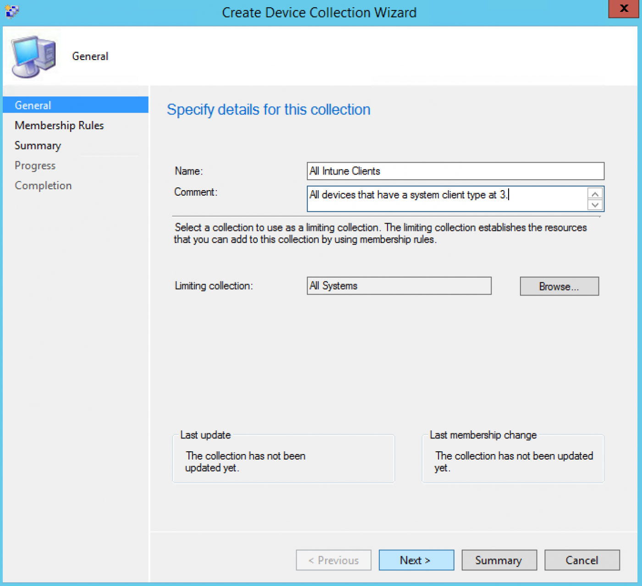Close the wizard with the X button

(x=623, y=8)
